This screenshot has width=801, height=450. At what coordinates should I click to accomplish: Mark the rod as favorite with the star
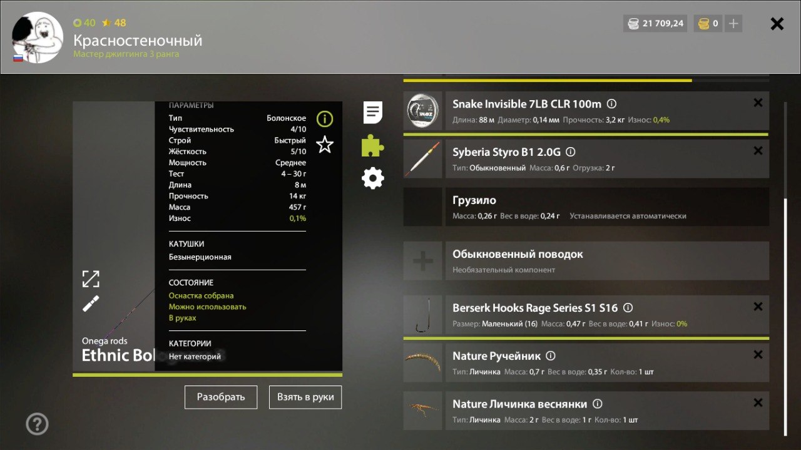[x=325, y=145]
